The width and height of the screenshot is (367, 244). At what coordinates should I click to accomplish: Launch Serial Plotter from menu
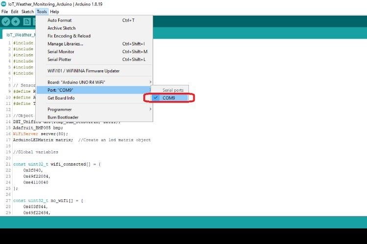pyautogui.click(x=94, y=60)
